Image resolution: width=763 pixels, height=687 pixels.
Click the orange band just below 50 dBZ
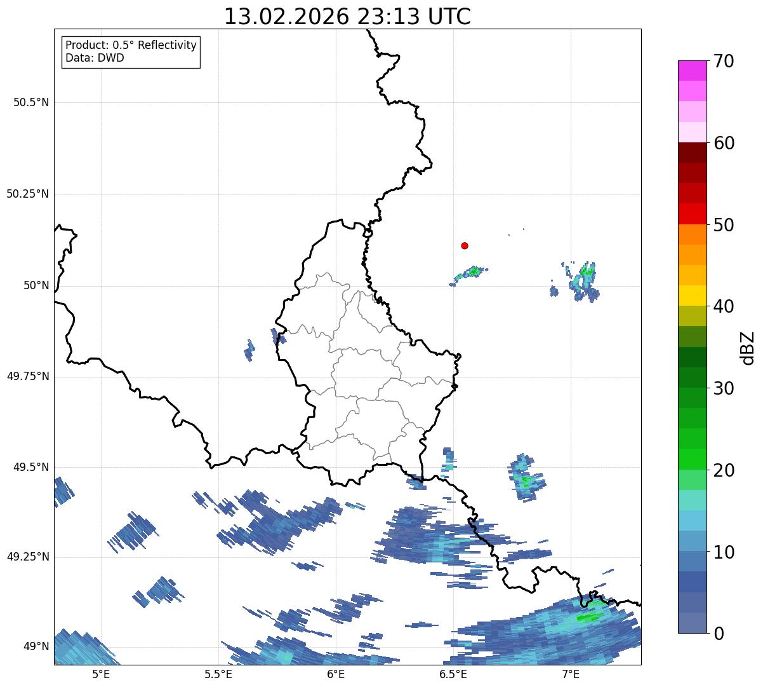pyautogui.click(x=692, y=235)
